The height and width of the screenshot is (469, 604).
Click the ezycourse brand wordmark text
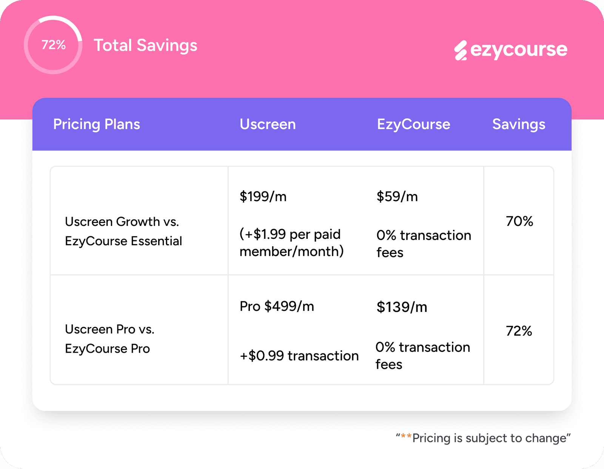point(519,50)
